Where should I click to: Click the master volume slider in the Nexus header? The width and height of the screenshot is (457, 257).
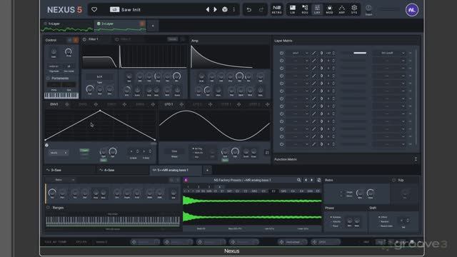[x=389, y=9]
